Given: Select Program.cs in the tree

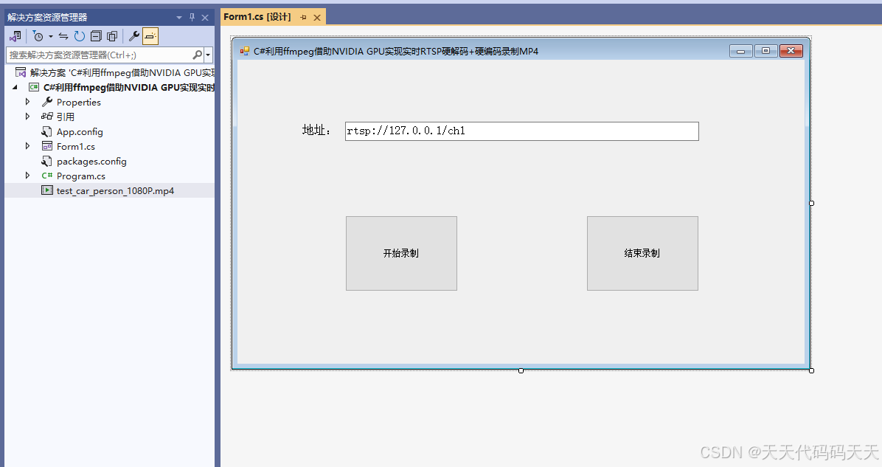Looking at the screenshot, I should 80,176.
